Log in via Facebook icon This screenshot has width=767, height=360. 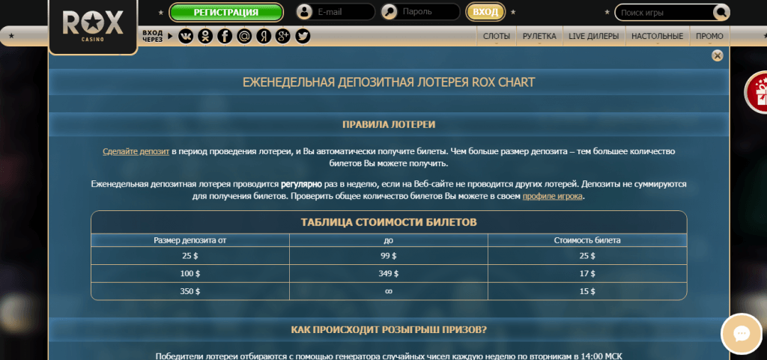(x=225, y=36)
